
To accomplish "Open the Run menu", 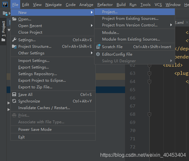I will point(133,5).
